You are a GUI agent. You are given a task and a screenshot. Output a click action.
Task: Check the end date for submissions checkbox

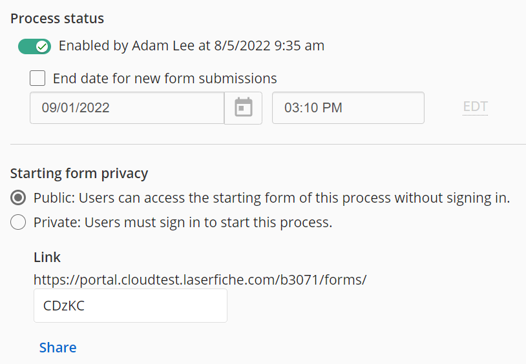(37, 78)
